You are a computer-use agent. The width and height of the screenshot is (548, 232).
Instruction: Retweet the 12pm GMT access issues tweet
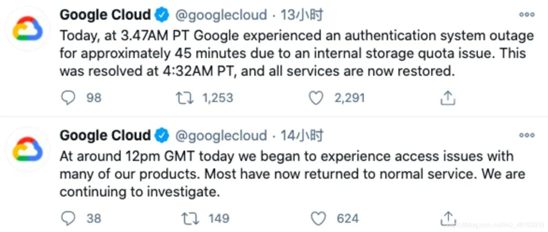coord(190,218)
